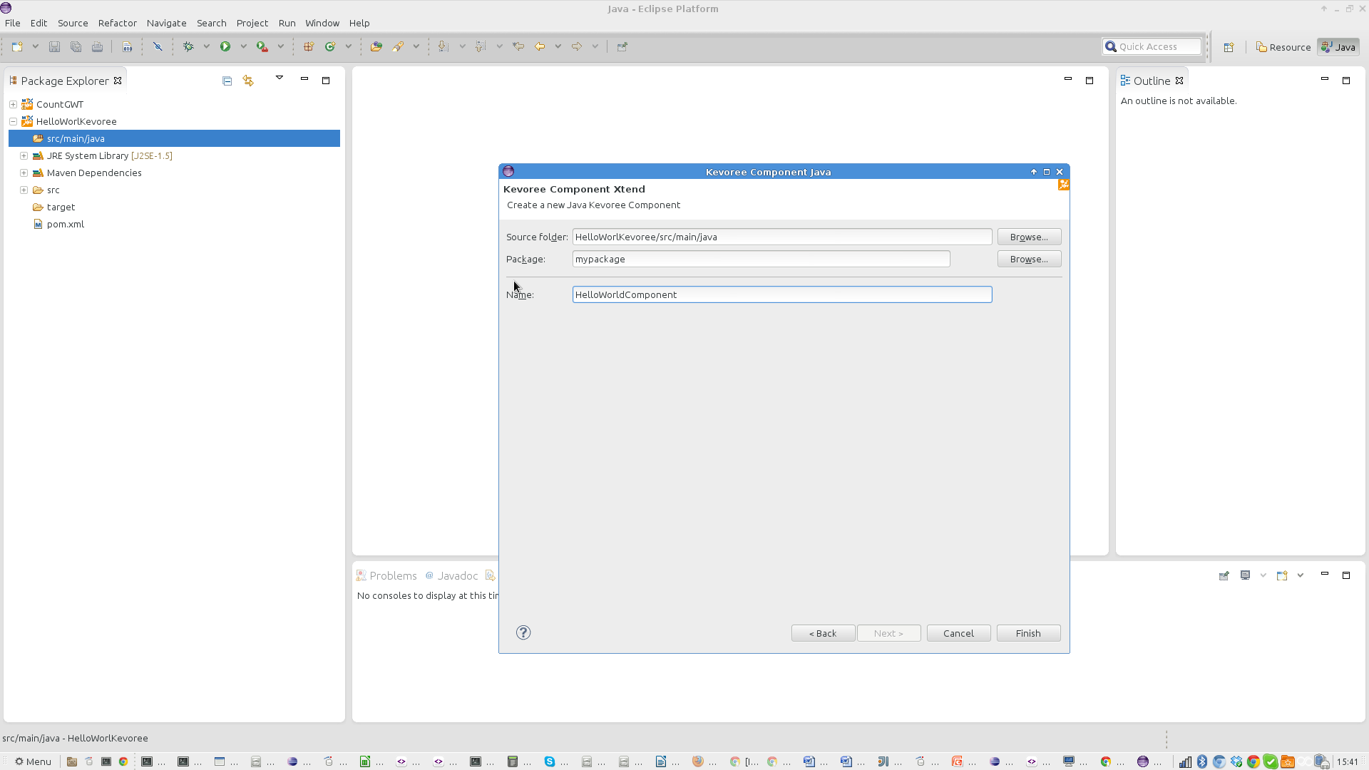Expand the CountGWT project node
Viewport: 1369px width, 770px height.
tap(13, 104)
